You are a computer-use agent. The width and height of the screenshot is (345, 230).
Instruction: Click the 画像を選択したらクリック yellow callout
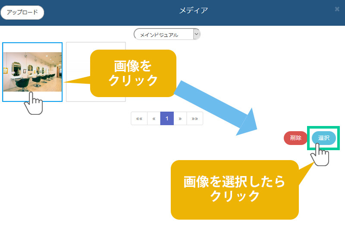click(x=235, y=189)
